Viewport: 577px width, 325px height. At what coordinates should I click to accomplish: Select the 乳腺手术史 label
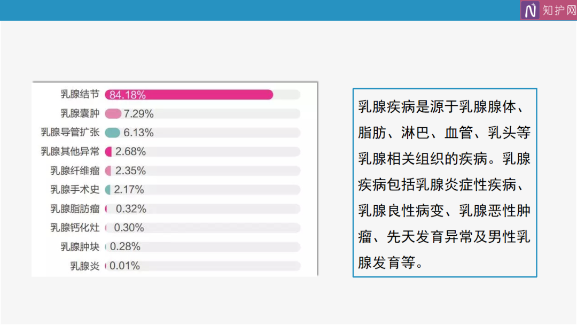(75, 190)
